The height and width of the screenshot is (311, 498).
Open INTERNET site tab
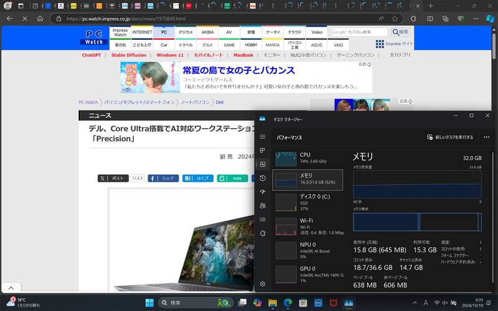pyautogui.click(x=142, y=32)
